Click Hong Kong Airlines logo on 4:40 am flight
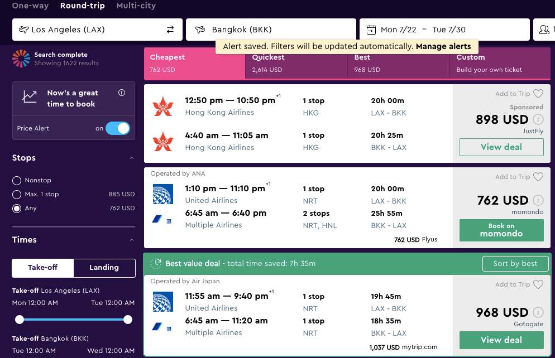Viewport: 555px width, 358px height. tap(163, 142)
